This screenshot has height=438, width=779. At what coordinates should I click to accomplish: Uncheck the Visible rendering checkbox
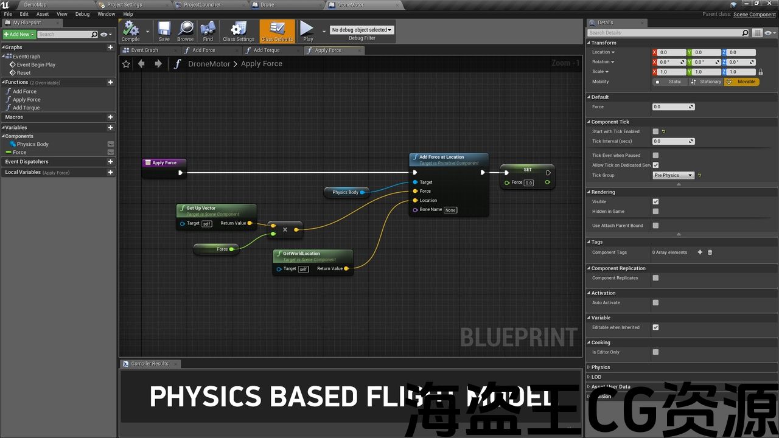tap(655, 201)
